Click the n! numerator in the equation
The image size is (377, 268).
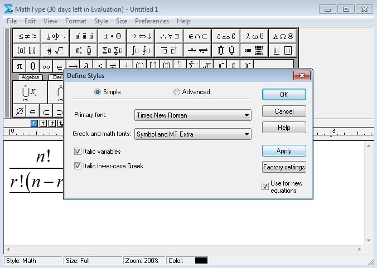tap(43, 157)
